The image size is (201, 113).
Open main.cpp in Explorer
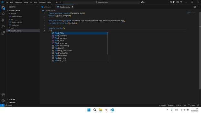[15, 25]
